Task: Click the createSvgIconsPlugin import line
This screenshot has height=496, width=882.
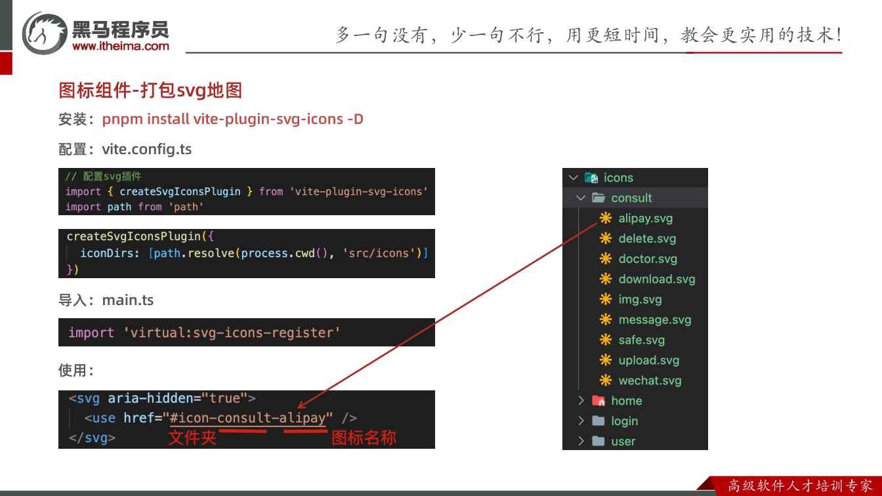Action: point(246,192)
